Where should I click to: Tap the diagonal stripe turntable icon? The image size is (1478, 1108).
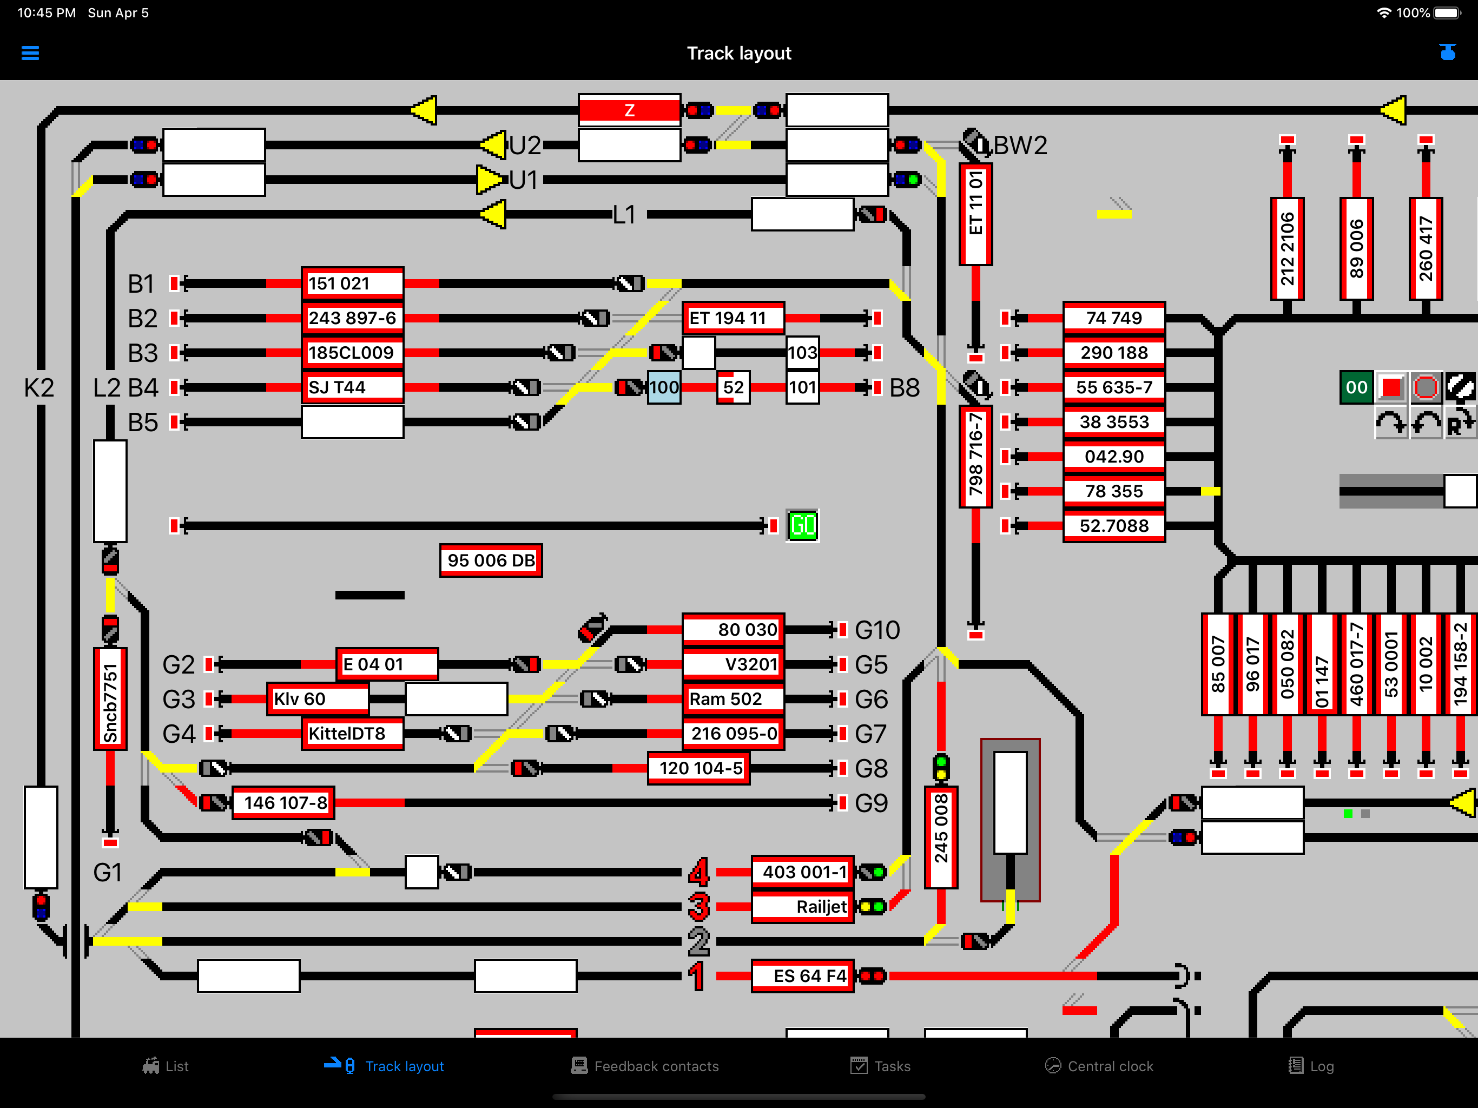pos(1461,387)
